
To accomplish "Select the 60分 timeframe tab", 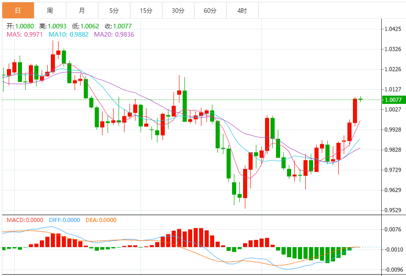I will click(x=210, y=11).
